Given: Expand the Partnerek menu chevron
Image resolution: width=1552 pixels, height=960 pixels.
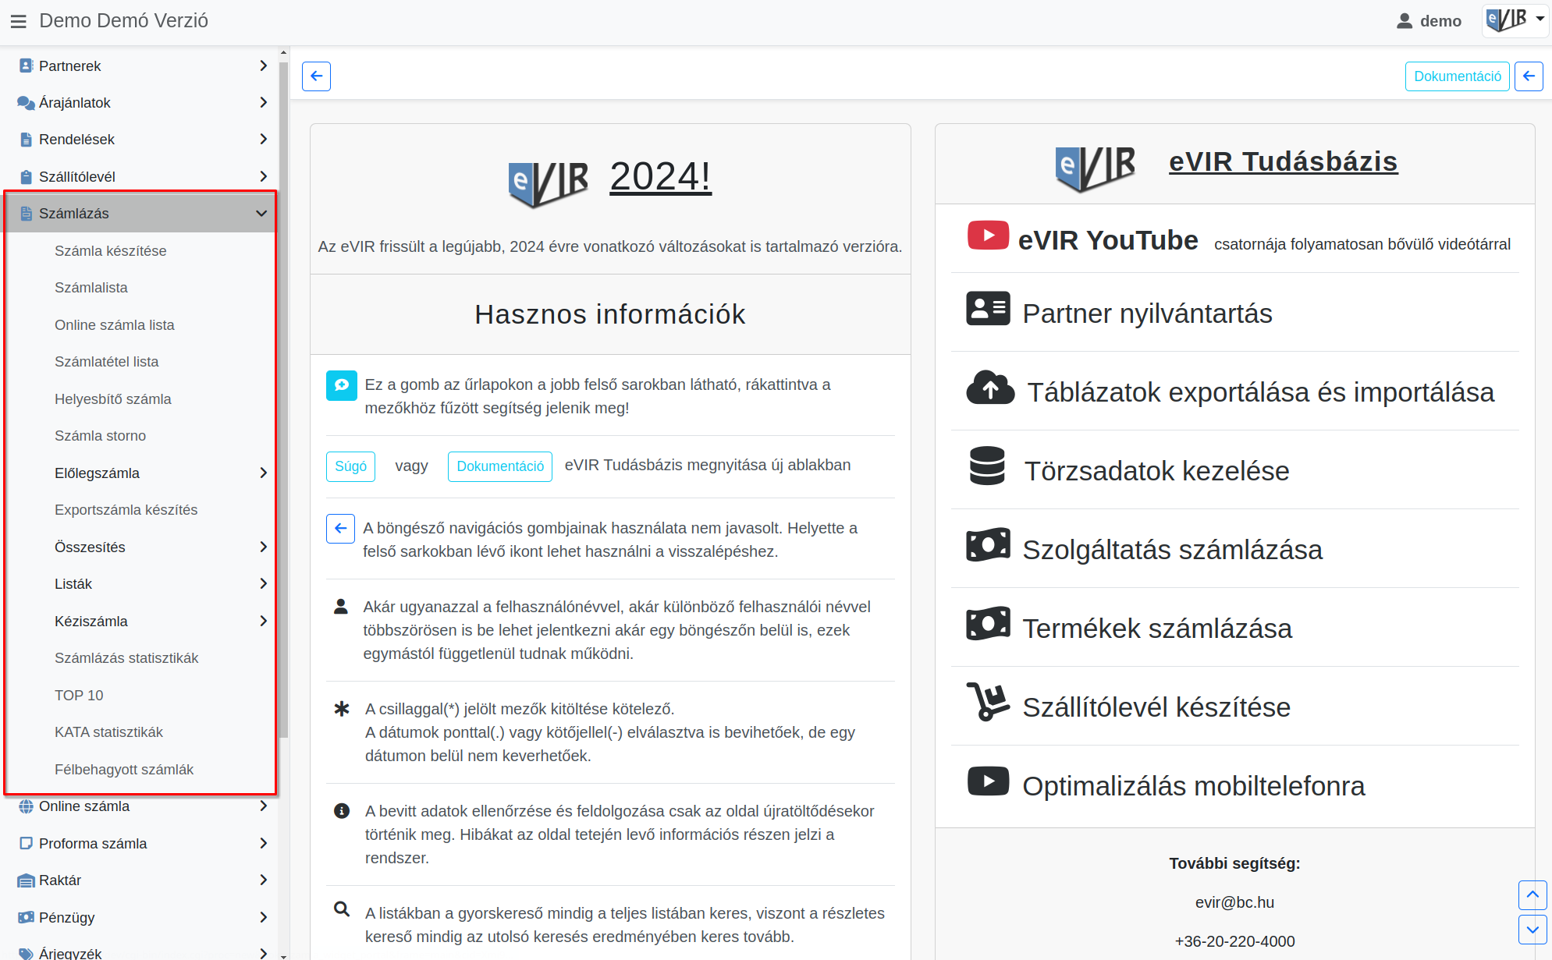Looking at the screenshot, I should coord(263,66).
